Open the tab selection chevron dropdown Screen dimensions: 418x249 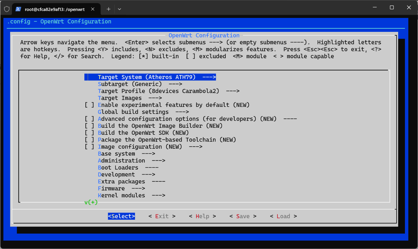coord(119,9)
